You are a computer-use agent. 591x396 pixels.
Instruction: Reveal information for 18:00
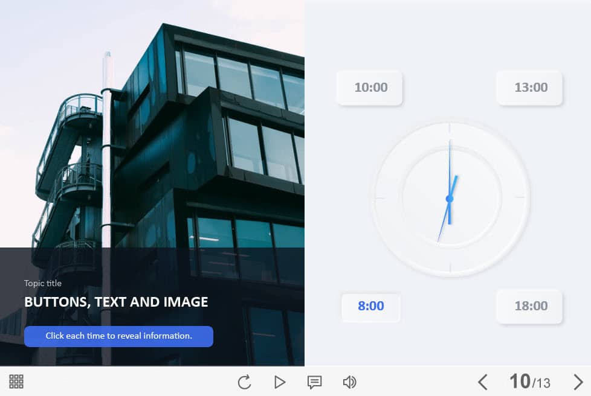[530, 306]
